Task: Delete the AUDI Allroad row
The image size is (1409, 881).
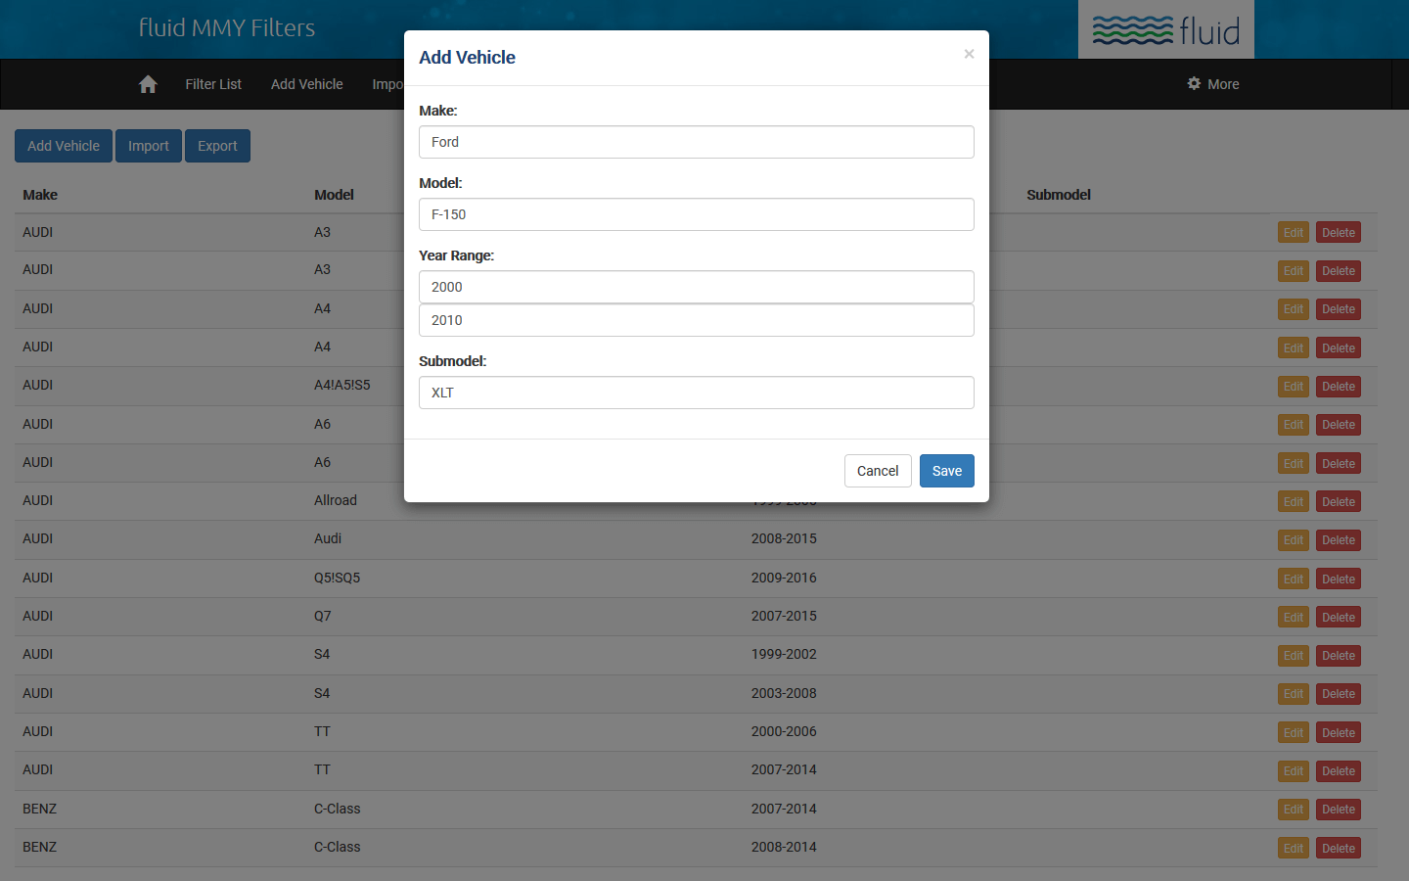Action: [x=1338, y=502]
